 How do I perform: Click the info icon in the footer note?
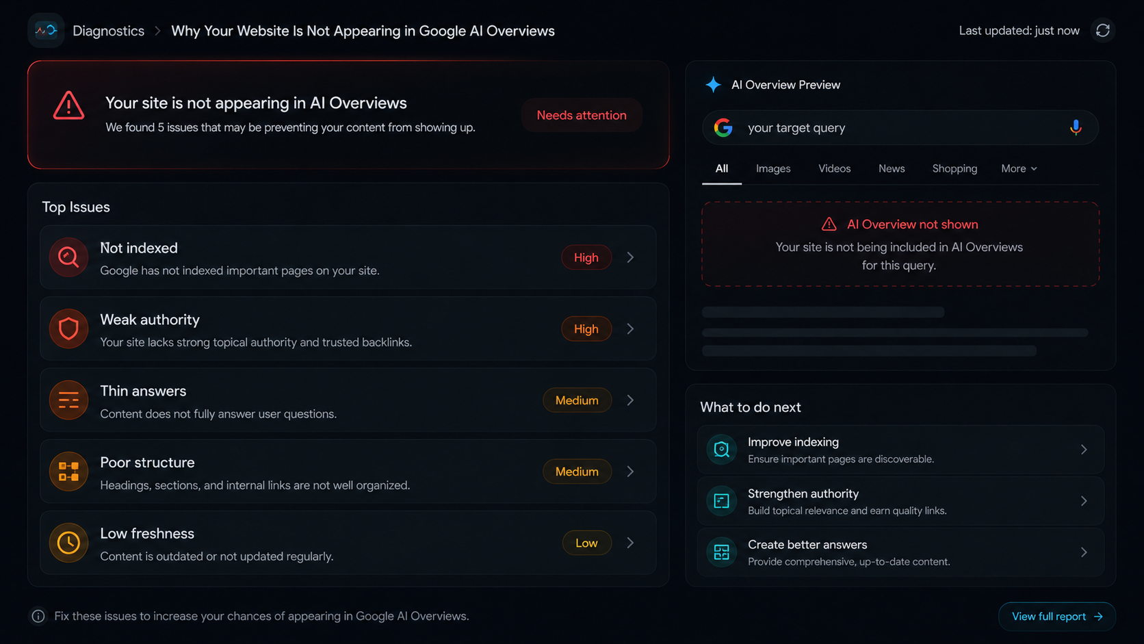tap(38, 616)
